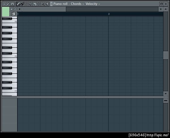The image size is (170, 138).
Task: Click bar 1 marker in the timeline
Action: tap(18, 14)
